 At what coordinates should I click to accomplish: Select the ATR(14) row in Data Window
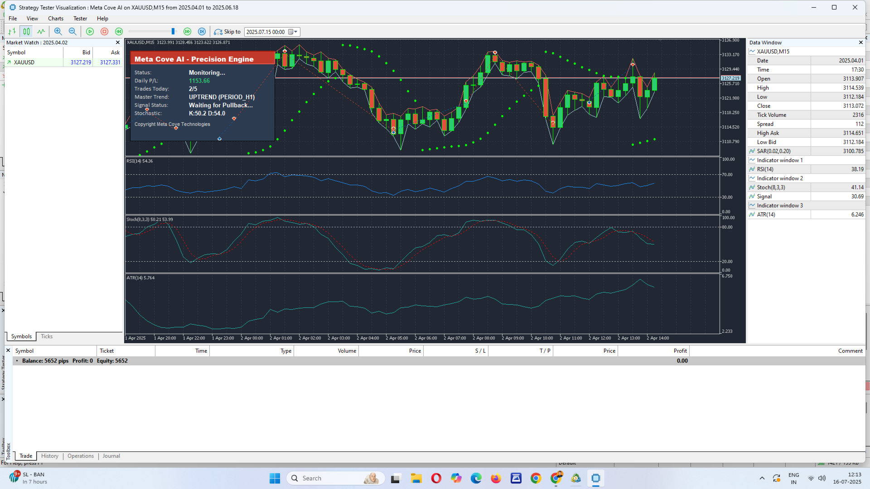[x=807, y=215]
